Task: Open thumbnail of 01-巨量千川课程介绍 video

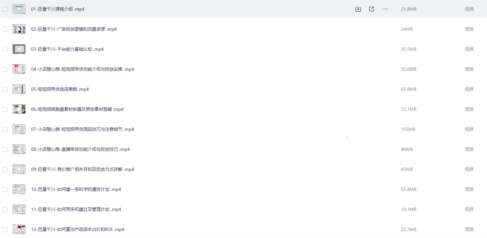Action: [19, 9]
